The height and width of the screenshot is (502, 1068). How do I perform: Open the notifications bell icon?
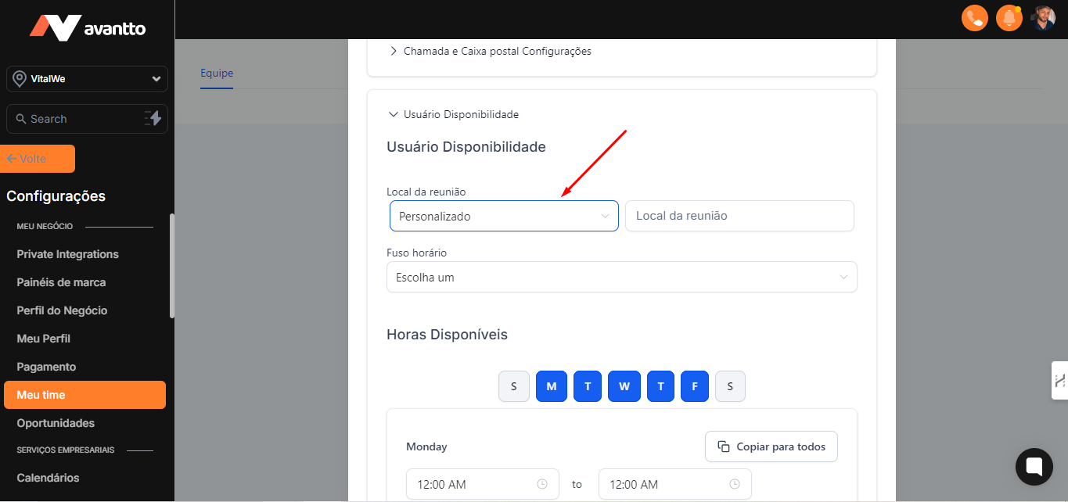click(x=1009, y=18)
